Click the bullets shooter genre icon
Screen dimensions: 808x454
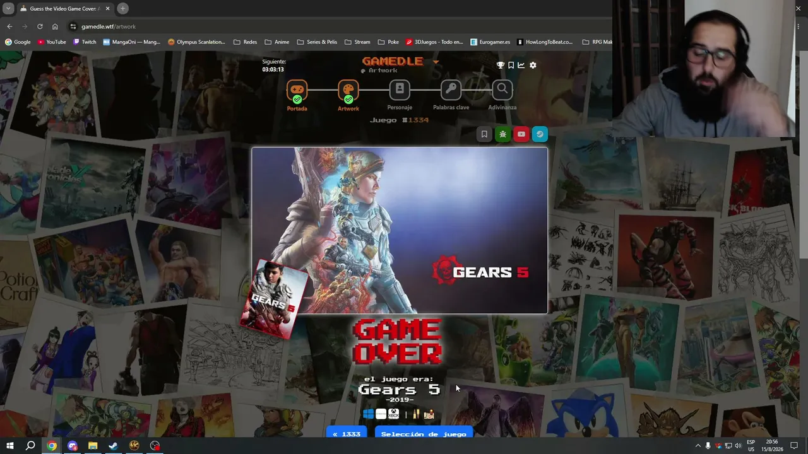coord(417,414)
